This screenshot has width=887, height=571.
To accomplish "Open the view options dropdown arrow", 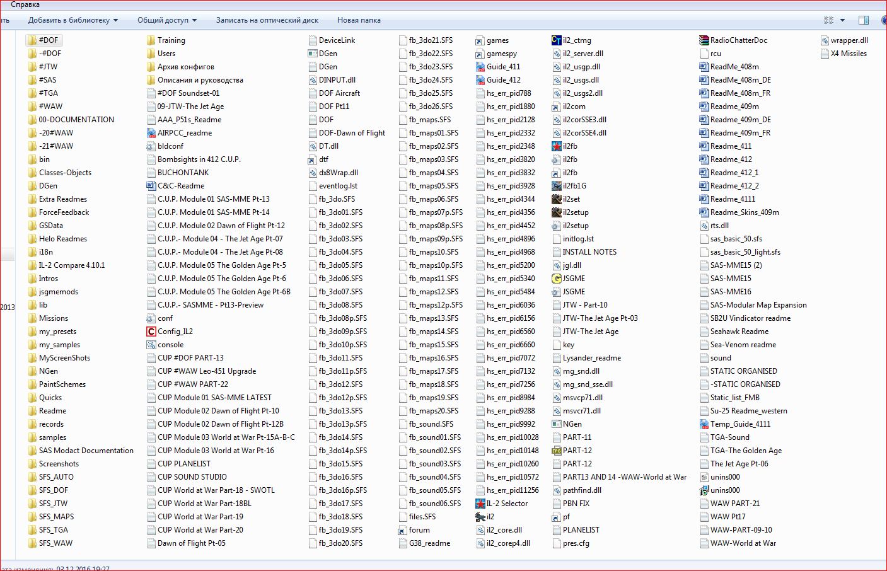I will click(842, 20).
